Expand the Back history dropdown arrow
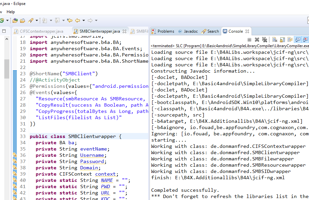 pos(84,20)
